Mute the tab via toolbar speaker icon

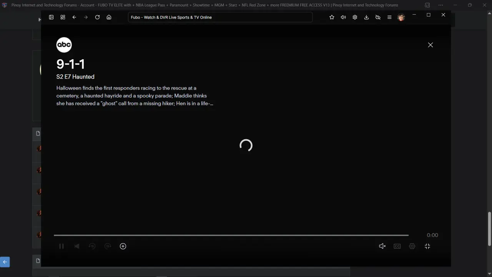[x=343, y=17]
